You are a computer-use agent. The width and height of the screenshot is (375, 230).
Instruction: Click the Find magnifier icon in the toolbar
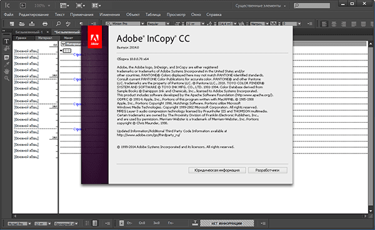(58, 24)
